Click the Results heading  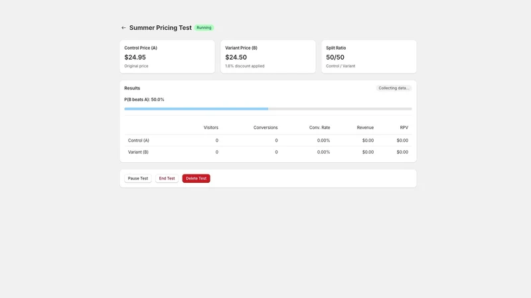click(132, 88)
